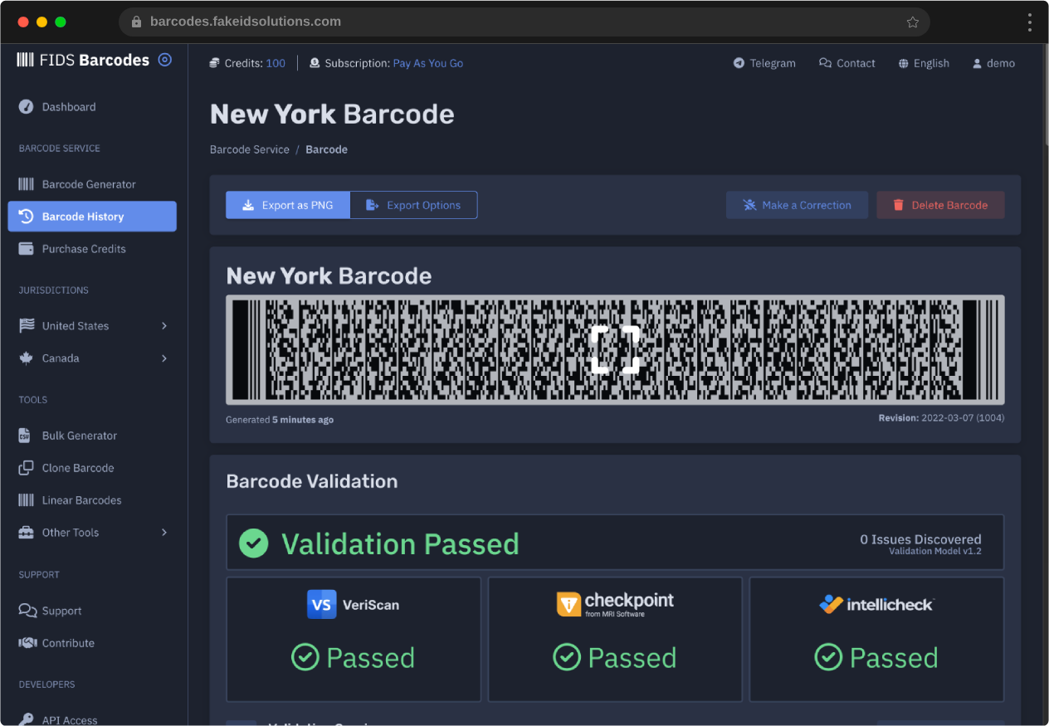Click the checkpoint logo

click(x=615, y=604)
